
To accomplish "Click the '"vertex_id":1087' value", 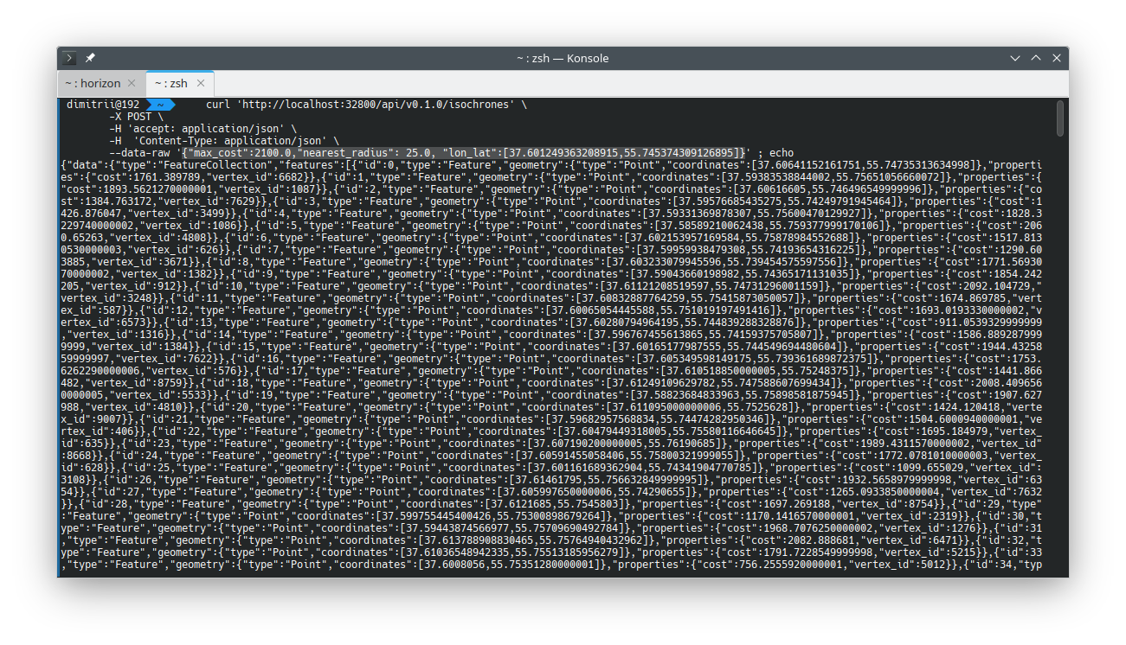I will tap(267, 188).
